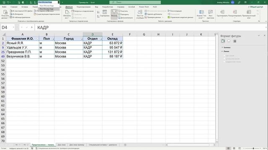Open filter dropdown for Город column
The height and width of the screenshot is (150, 268).
tap(82, 39)
